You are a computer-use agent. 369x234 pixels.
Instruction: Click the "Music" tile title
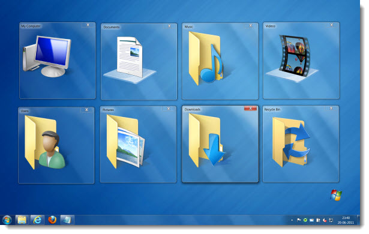tap(189, 27)
